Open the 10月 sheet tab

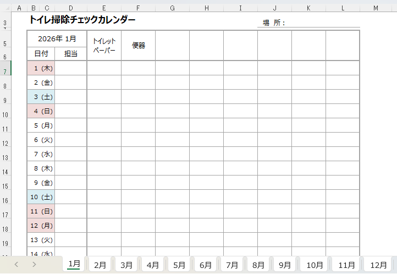pos(315,265)
